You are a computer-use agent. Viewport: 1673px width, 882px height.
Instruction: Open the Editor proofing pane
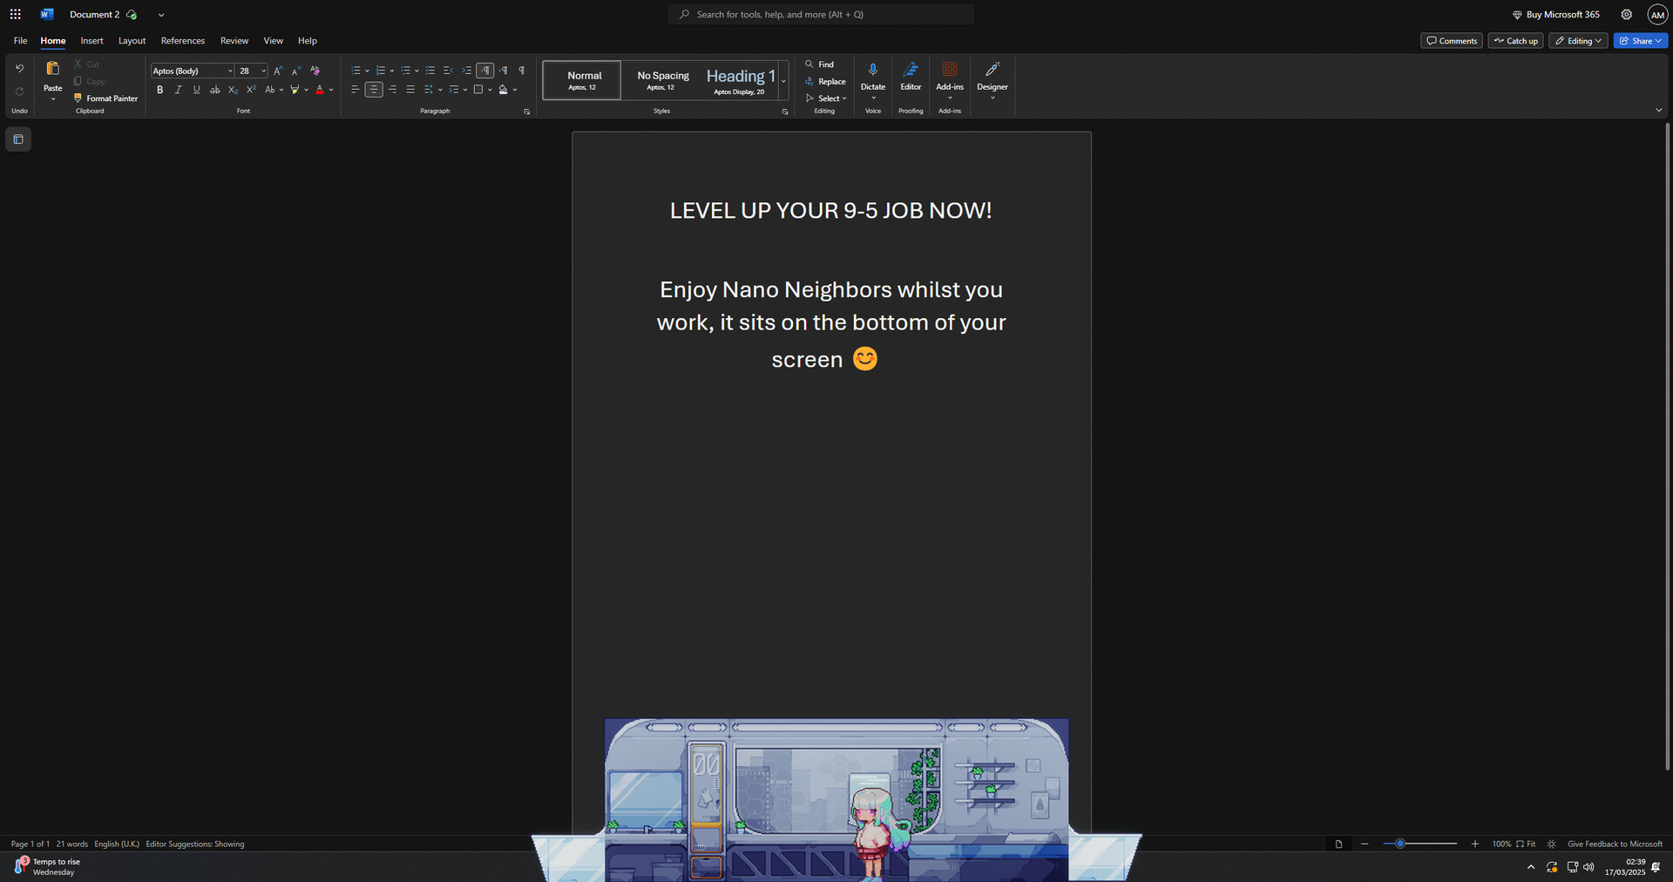(911, 77)
